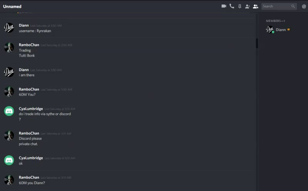
Task: Click the crown icon beside Diann
Action: pyautogui.click(x=288, y=30)
